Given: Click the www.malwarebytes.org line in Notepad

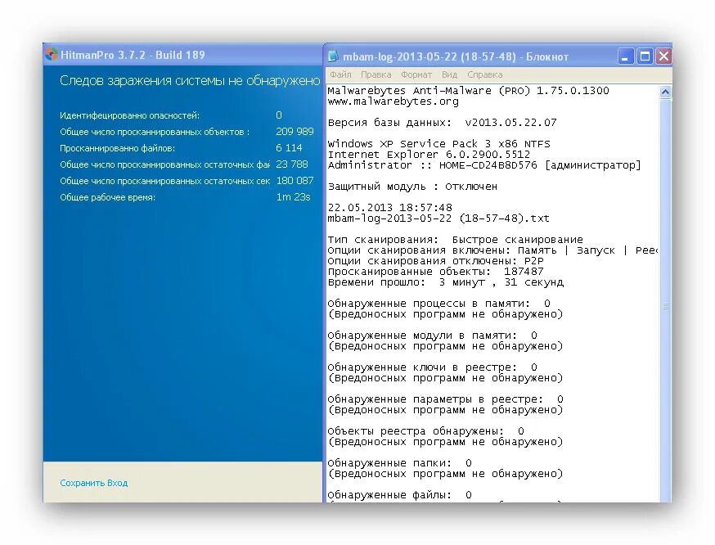Looking at the screenshot, I should click(x=393, y=101).
